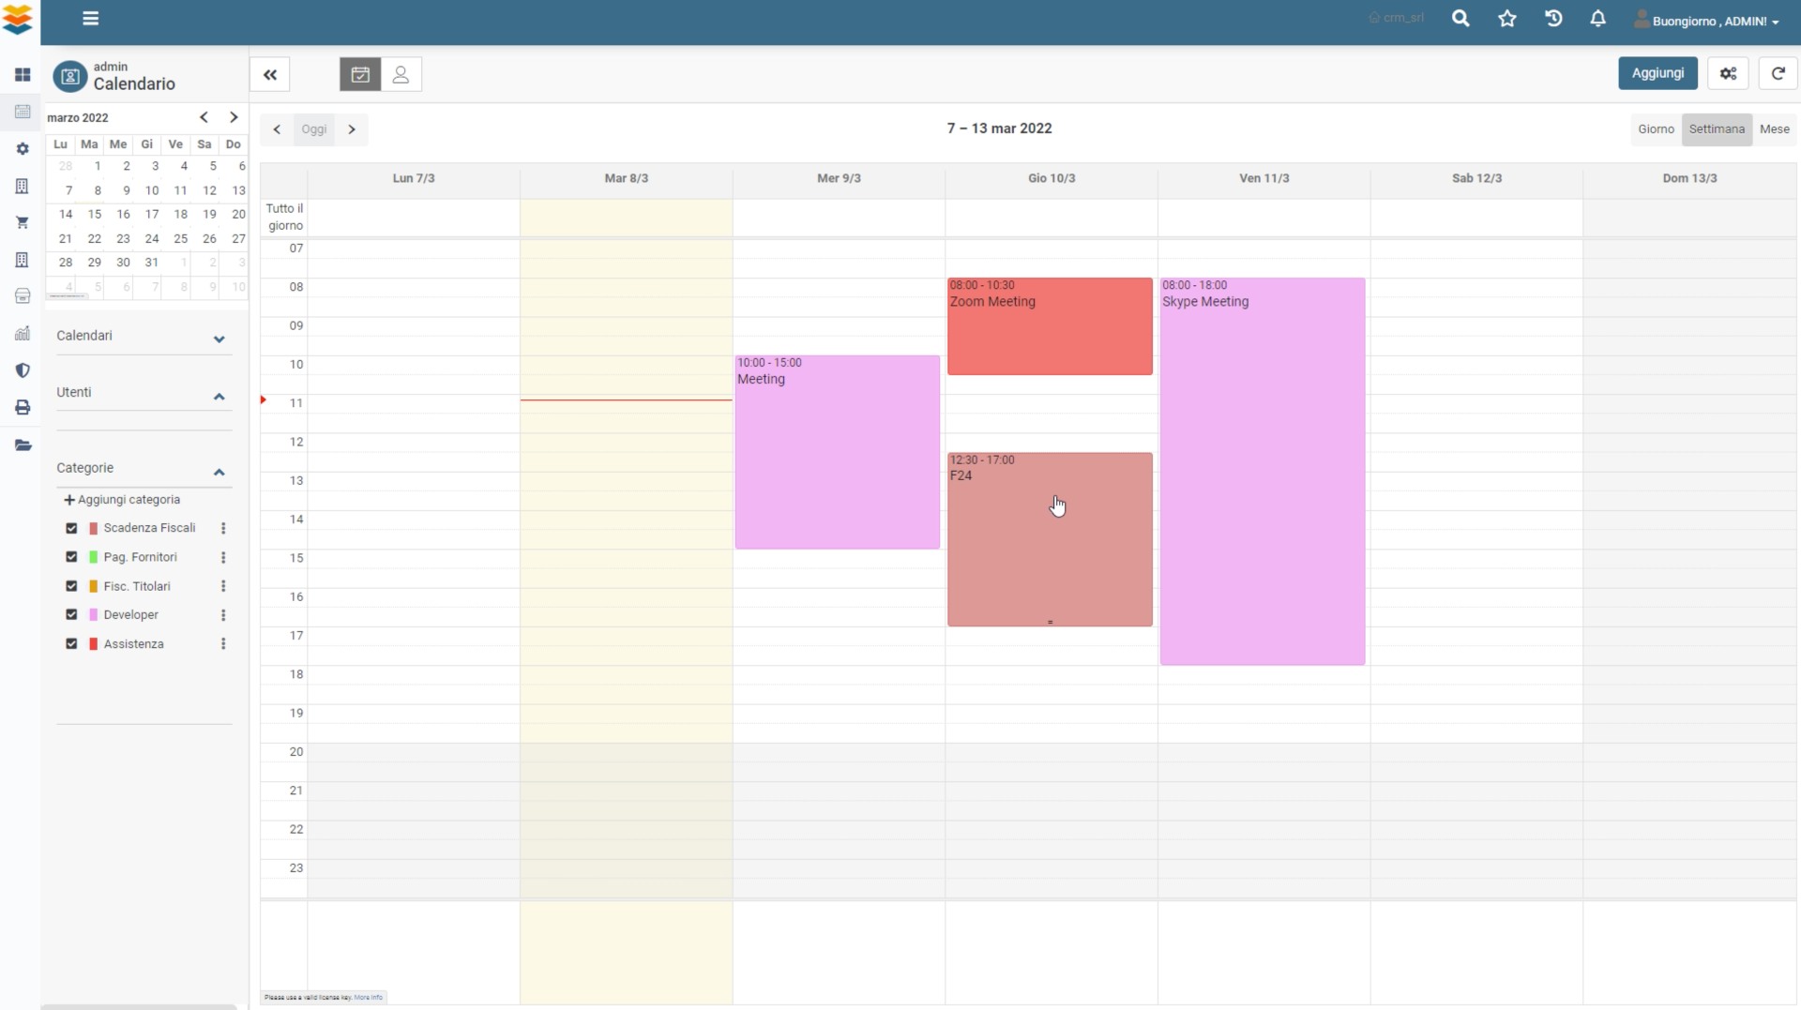Viewport: 1801px width, 1010px height.
Task: Click Aggiungi categoria link
Action: [x=122, y=500]
